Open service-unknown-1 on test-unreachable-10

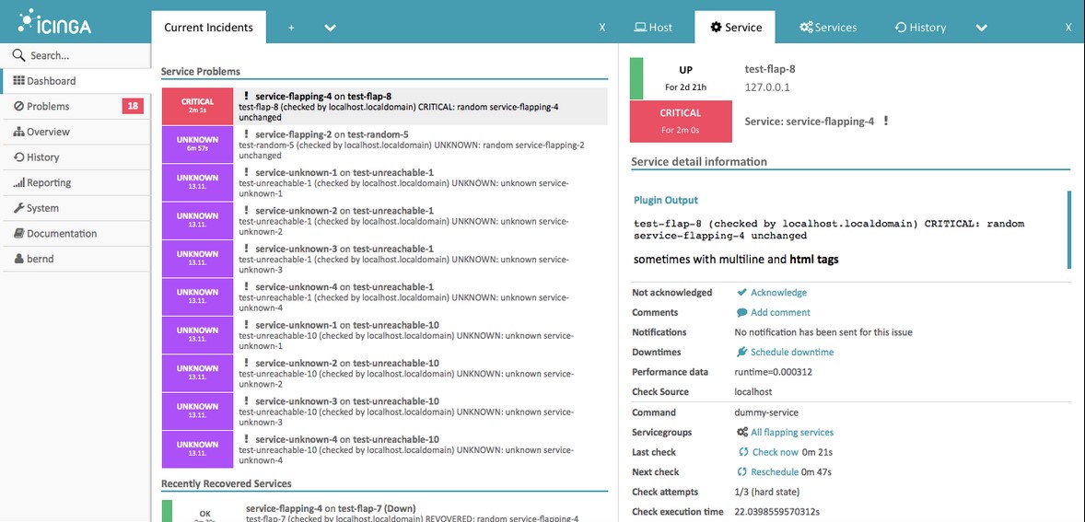click(x=347, y=325)
